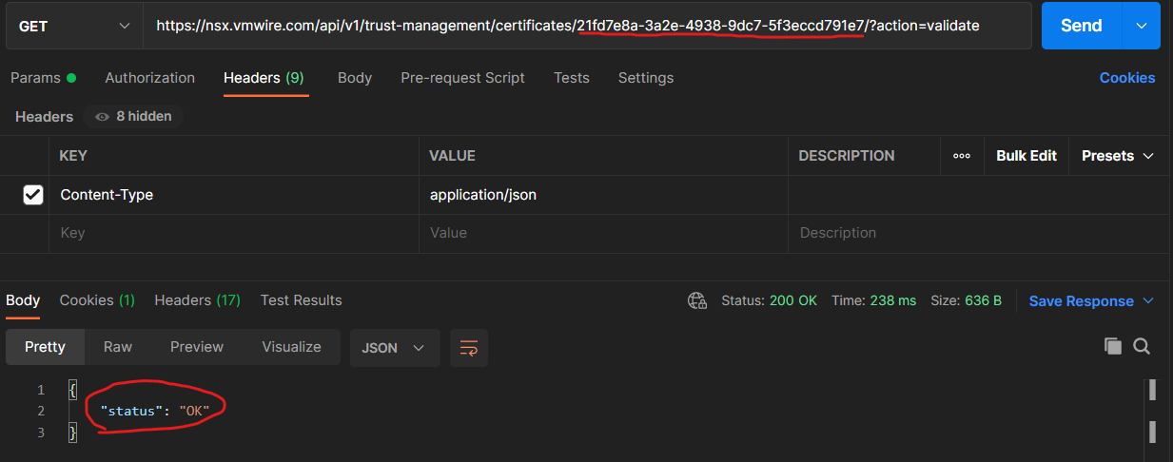Click the globe network info icon
1173x462 pixels.
tap(697, 300)
